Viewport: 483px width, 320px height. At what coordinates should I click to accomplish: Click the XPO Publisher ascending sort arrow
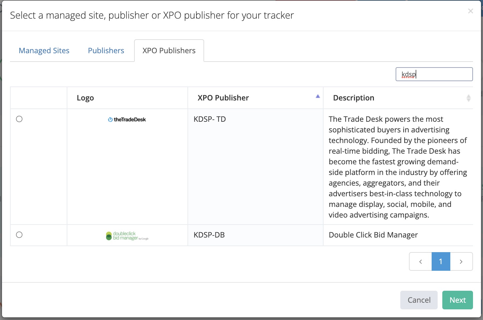[318, 96]
